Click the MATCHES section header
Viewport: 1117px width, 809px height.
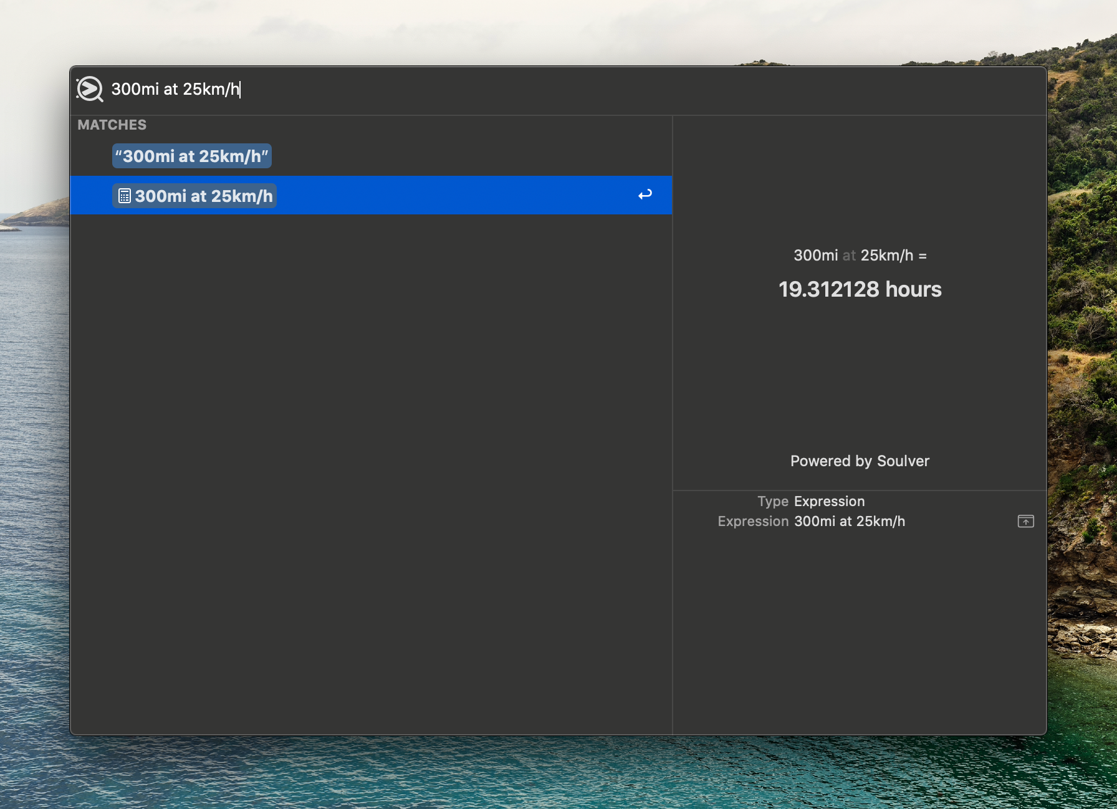tap(112, 125)
